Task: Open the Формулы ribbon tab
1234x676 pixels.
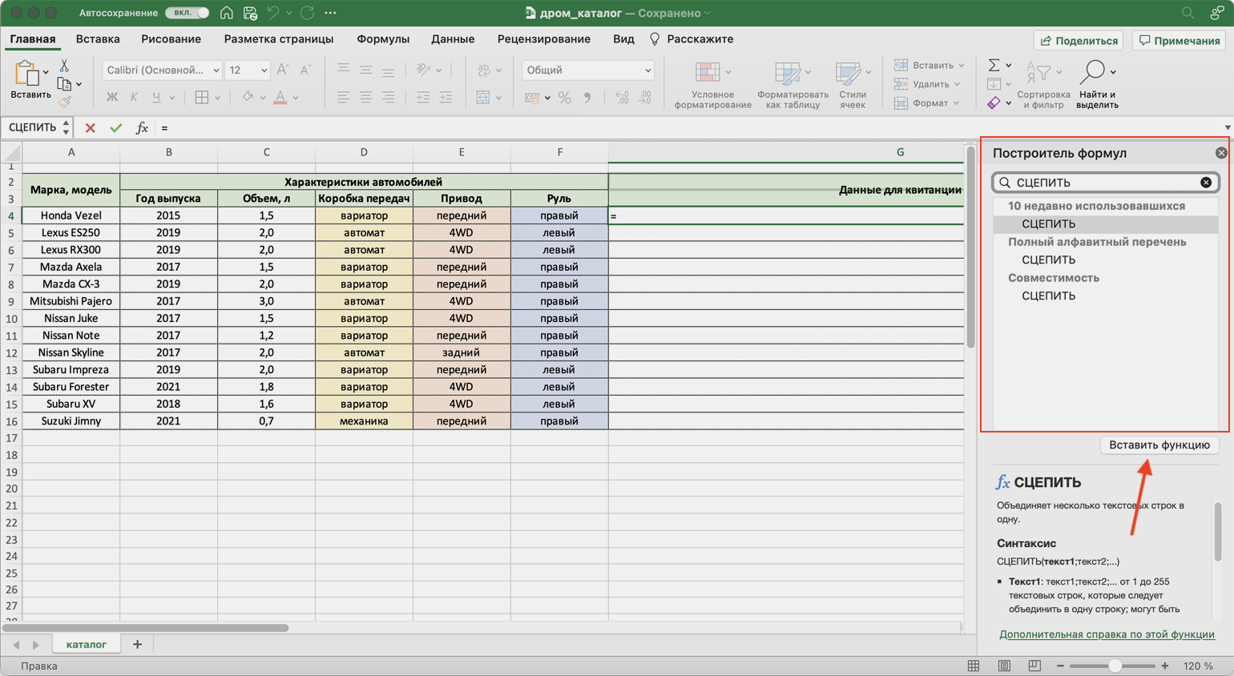Action: [382, 39]
